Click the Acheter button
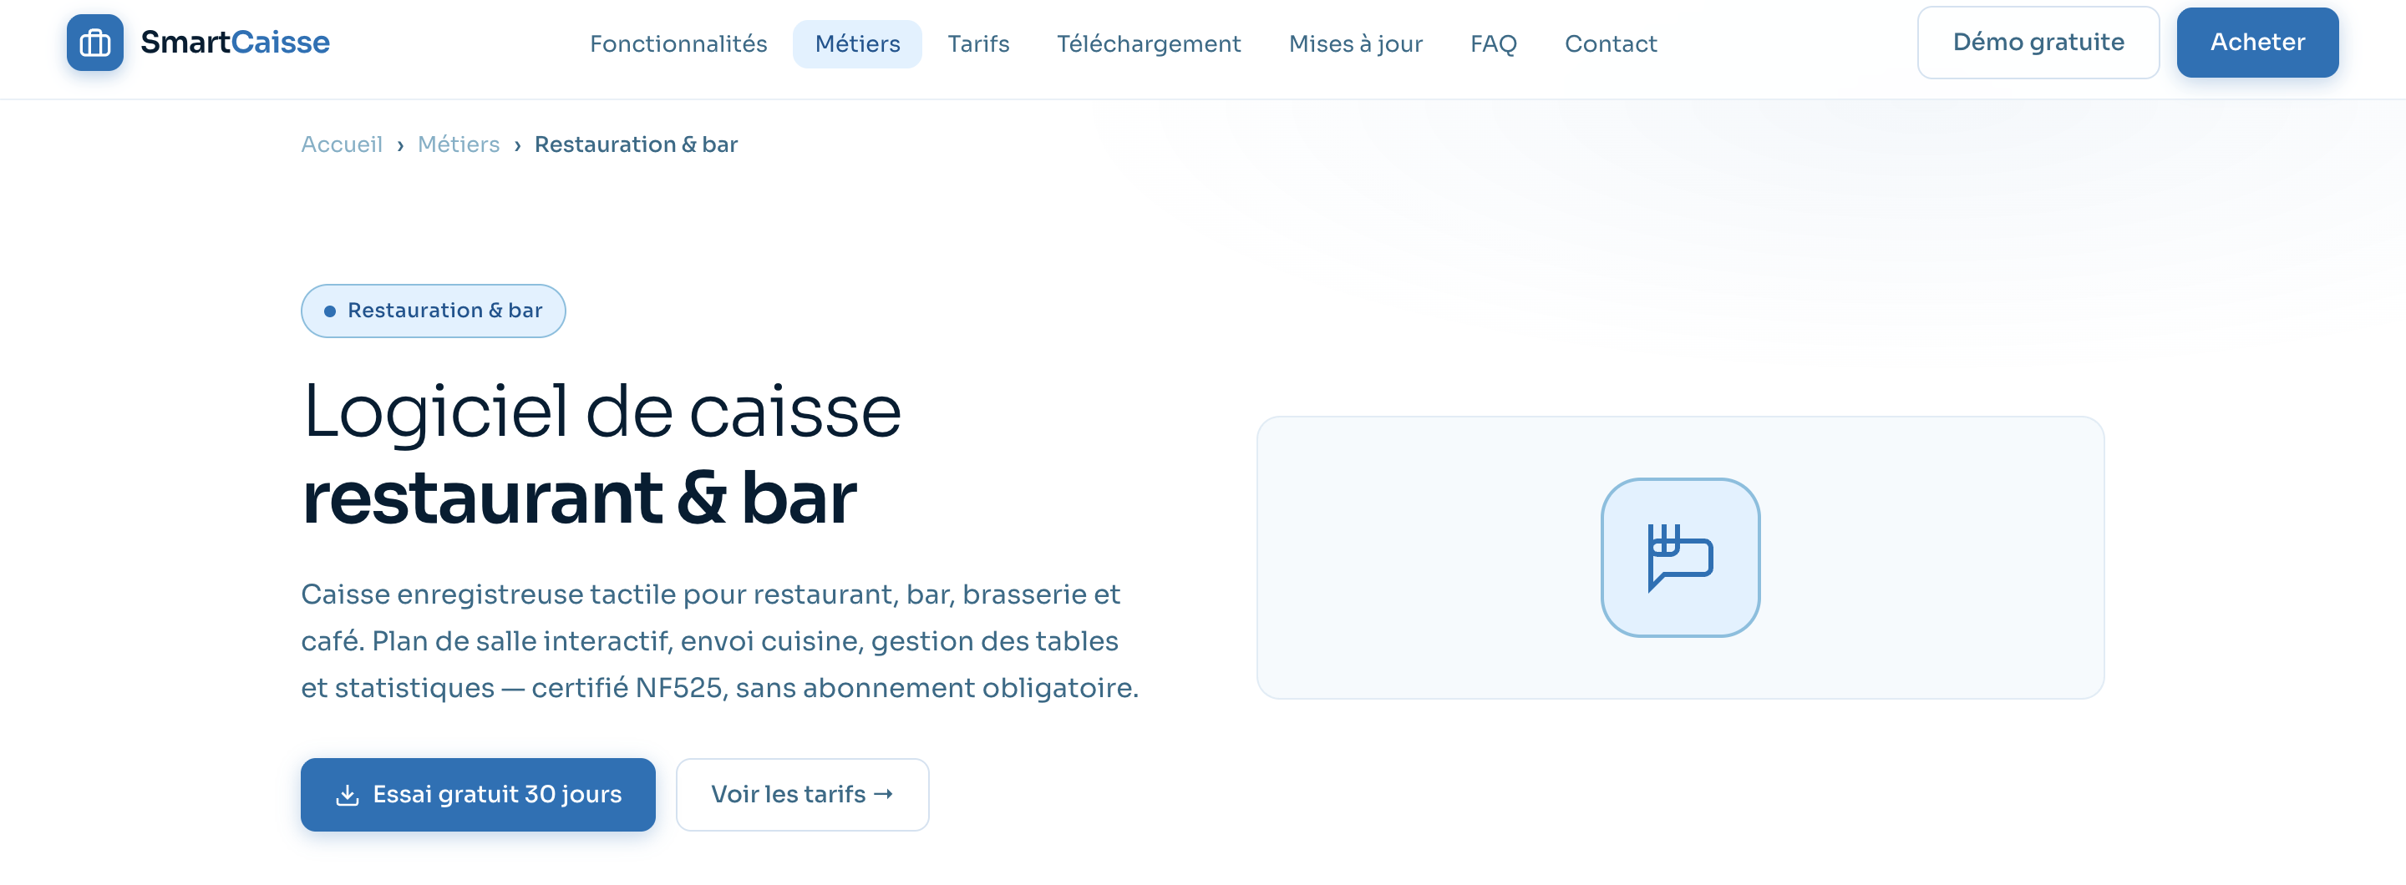 pyautogui.click(x=2256, y=42)
